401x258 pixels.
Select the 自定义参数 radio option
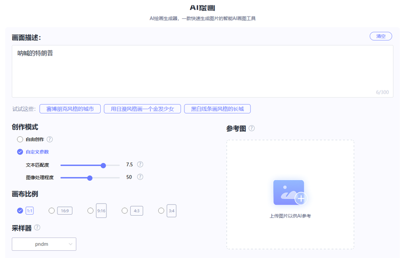pyautogui.click(x=20, y=152)
